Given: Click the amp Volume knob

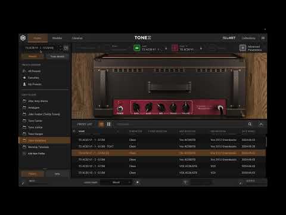Looking at the screenshot, I should [185, 107].
